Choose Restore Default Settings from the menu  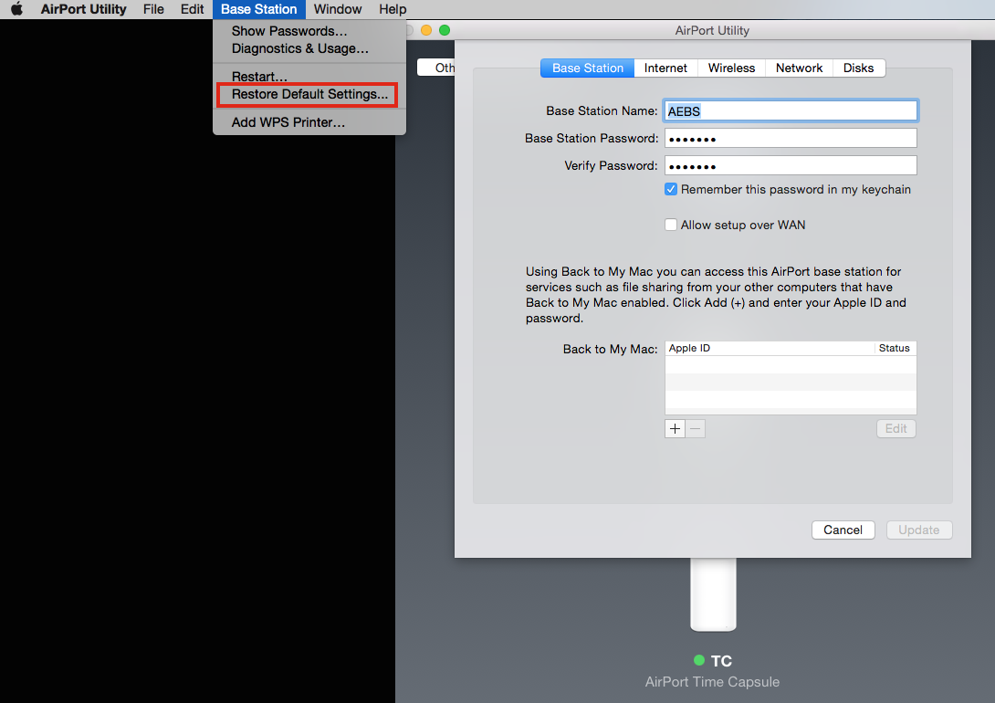(307, 94)
